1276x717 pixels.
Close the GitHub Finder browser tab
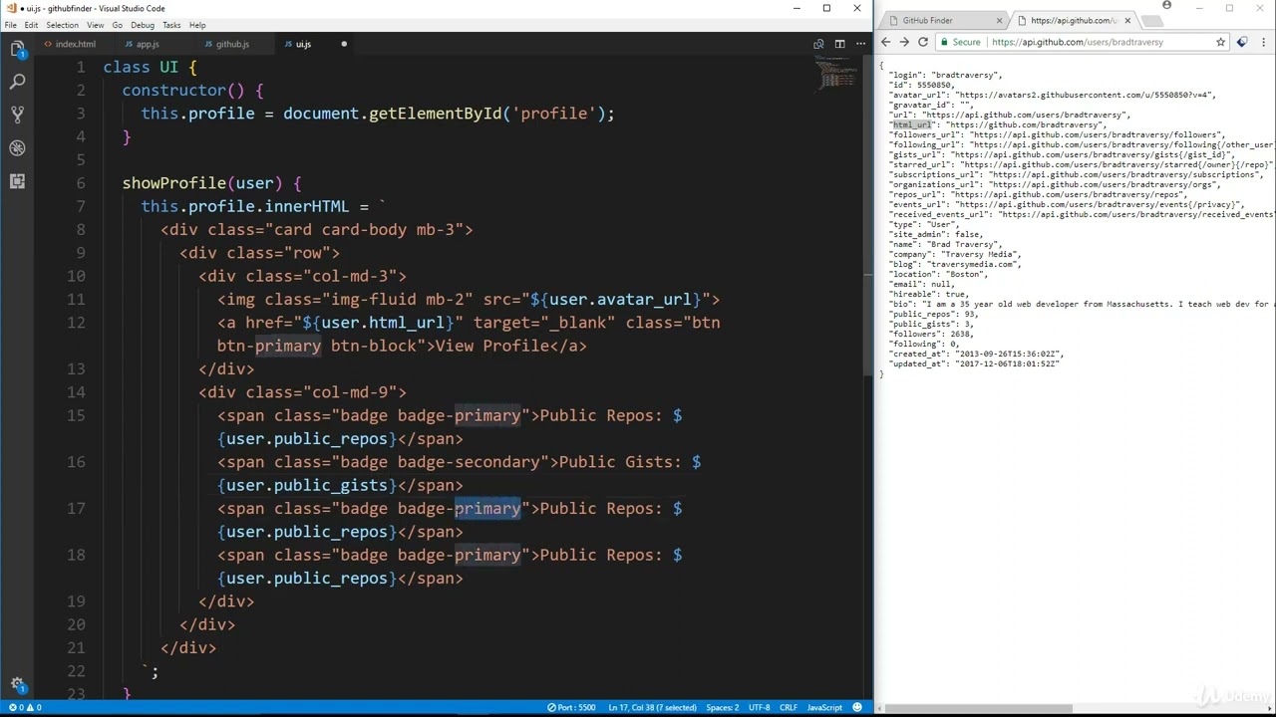click(999, 20)
